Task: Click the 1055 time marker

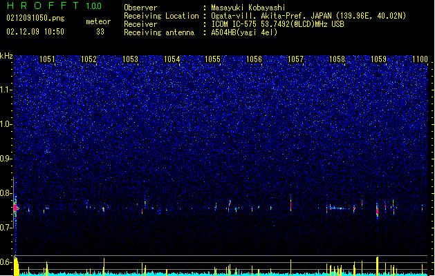Action: 213,59
